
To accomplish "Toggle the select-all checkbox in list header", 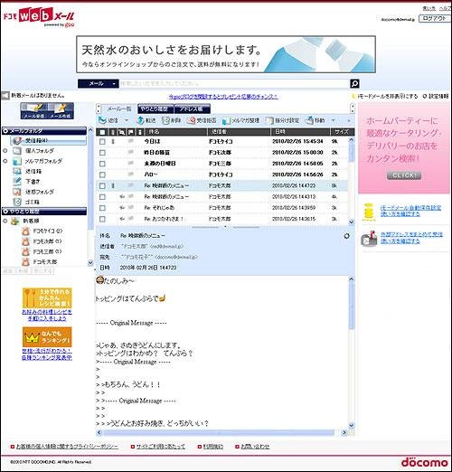I will (102, 132).
